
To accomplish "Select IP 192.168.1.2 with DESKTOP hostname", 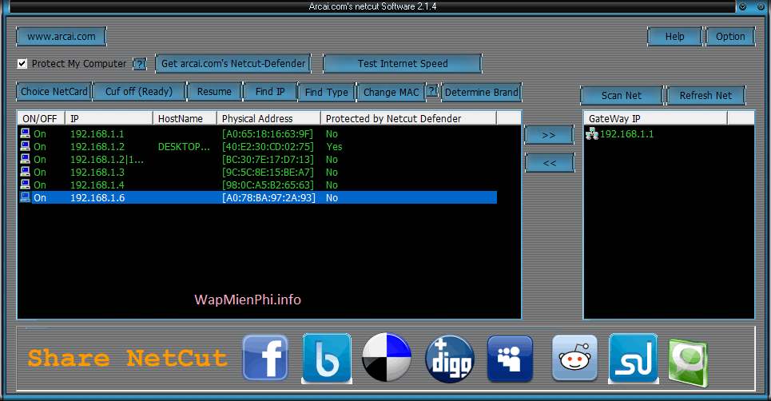I will click(97, 146).
